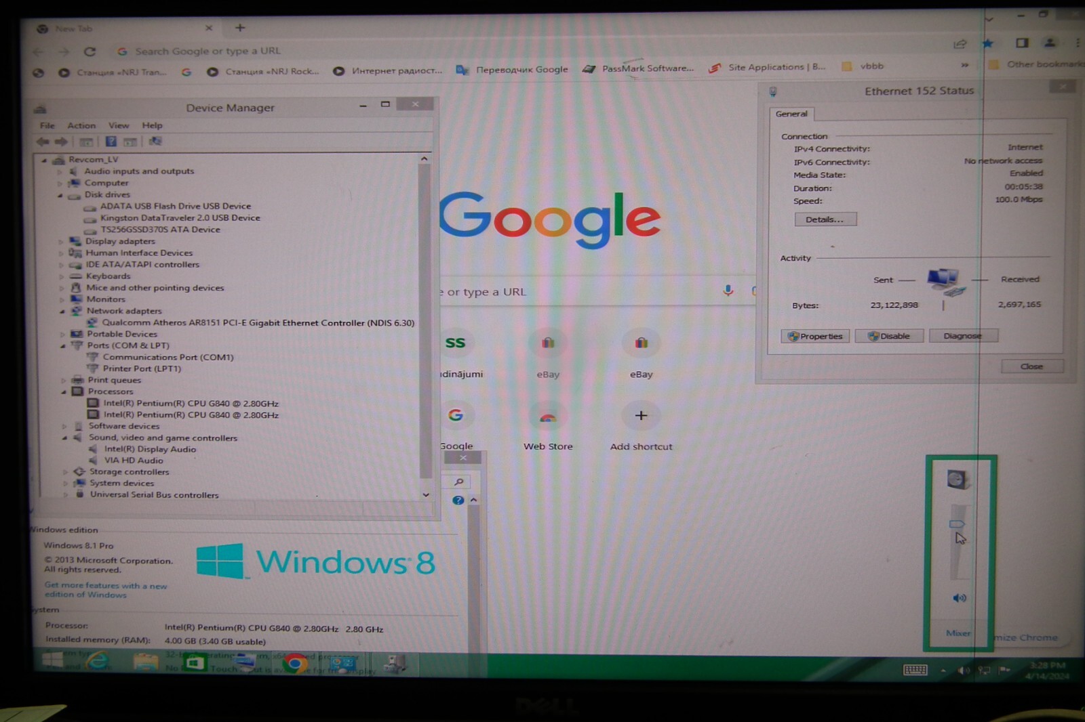This screenshot has height=722, width=1085.
Task: Expand the Display adapters node
Action: tap(61, 242)
